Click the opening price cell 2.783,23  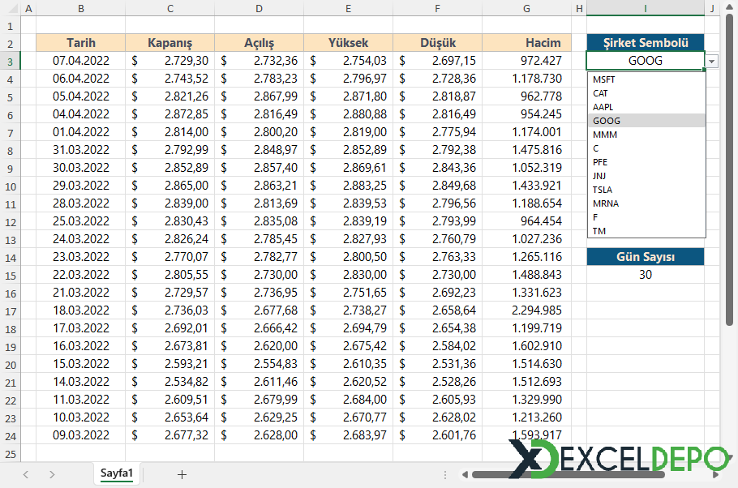[x=260, y=79]
